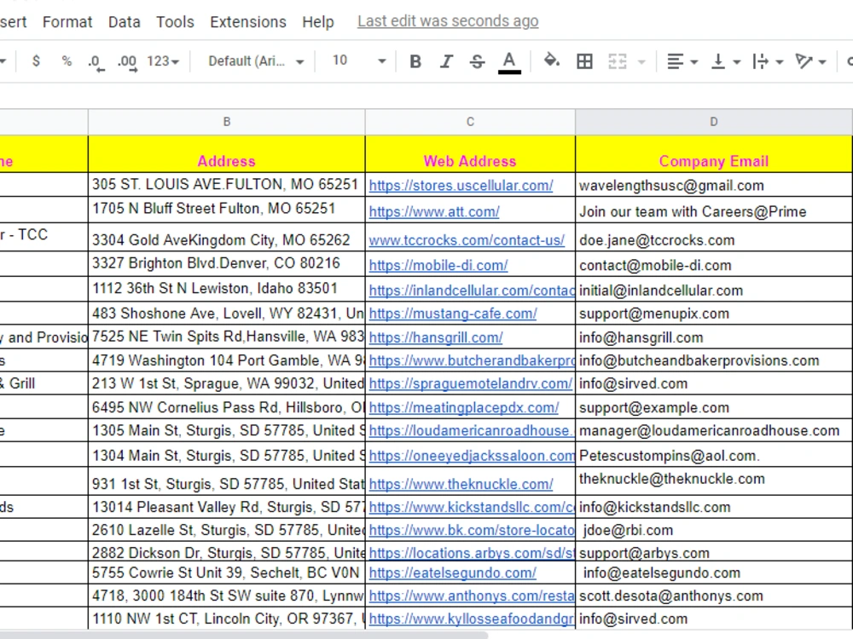Open the Data menu
This screenshot has height=639, width=853.
coord(124,22)
